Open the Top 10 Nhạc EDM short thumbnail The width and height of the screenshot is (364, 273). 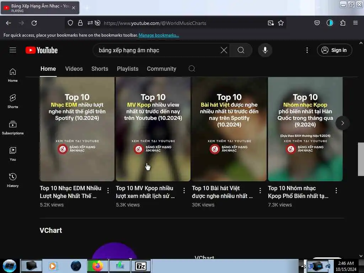[77, 129]
